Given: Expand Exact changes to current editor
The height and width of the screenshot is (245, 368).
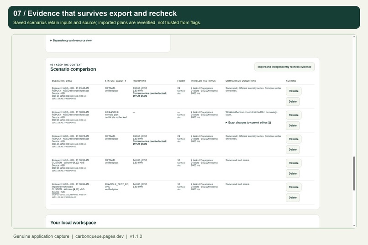Looking at the screenshot, I should coord(248,123).
